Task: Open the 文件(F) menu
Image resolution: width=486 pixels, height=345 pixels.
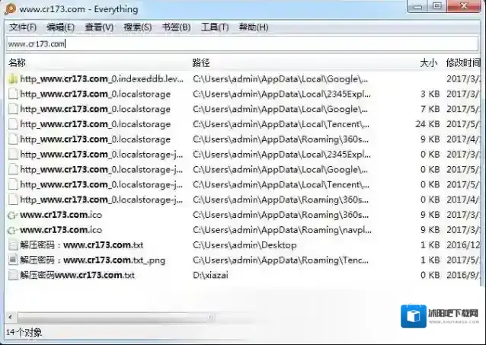Action: 23,27
